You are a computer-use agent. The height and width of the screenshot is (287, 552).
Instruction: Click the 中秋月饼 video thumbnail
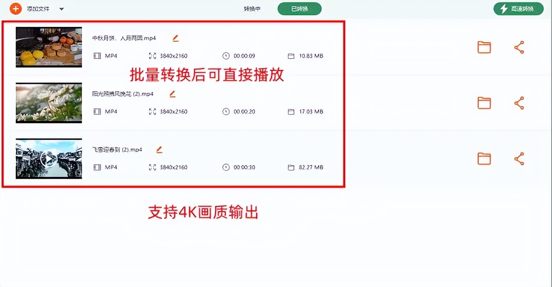[x=48, y=47]
